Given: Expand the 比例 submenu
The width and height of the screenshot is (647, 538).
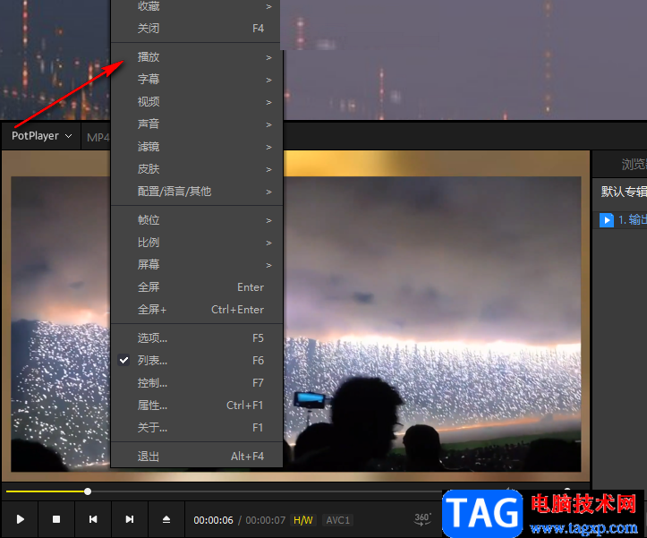Looking at the screenshot, I should pyautogui.click(x=197, y=243).
